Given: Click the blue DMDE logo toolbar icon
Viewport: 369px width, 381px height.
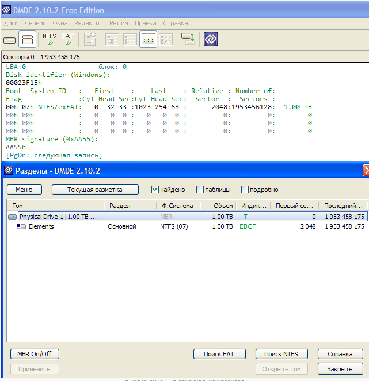Looking at the screenshot, I should pyautogui.click(x=211, y=40).
